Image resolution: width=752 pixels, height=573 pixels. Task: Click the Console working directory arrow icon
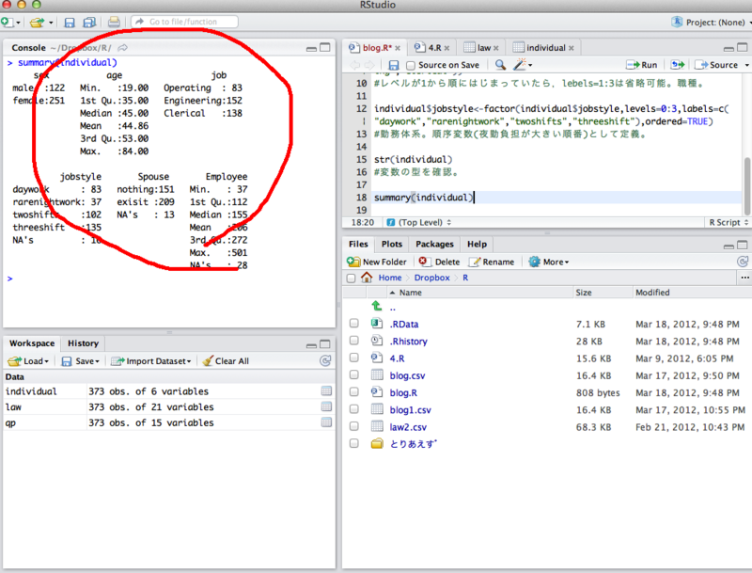pyautogui.click(x=123, y=47)
